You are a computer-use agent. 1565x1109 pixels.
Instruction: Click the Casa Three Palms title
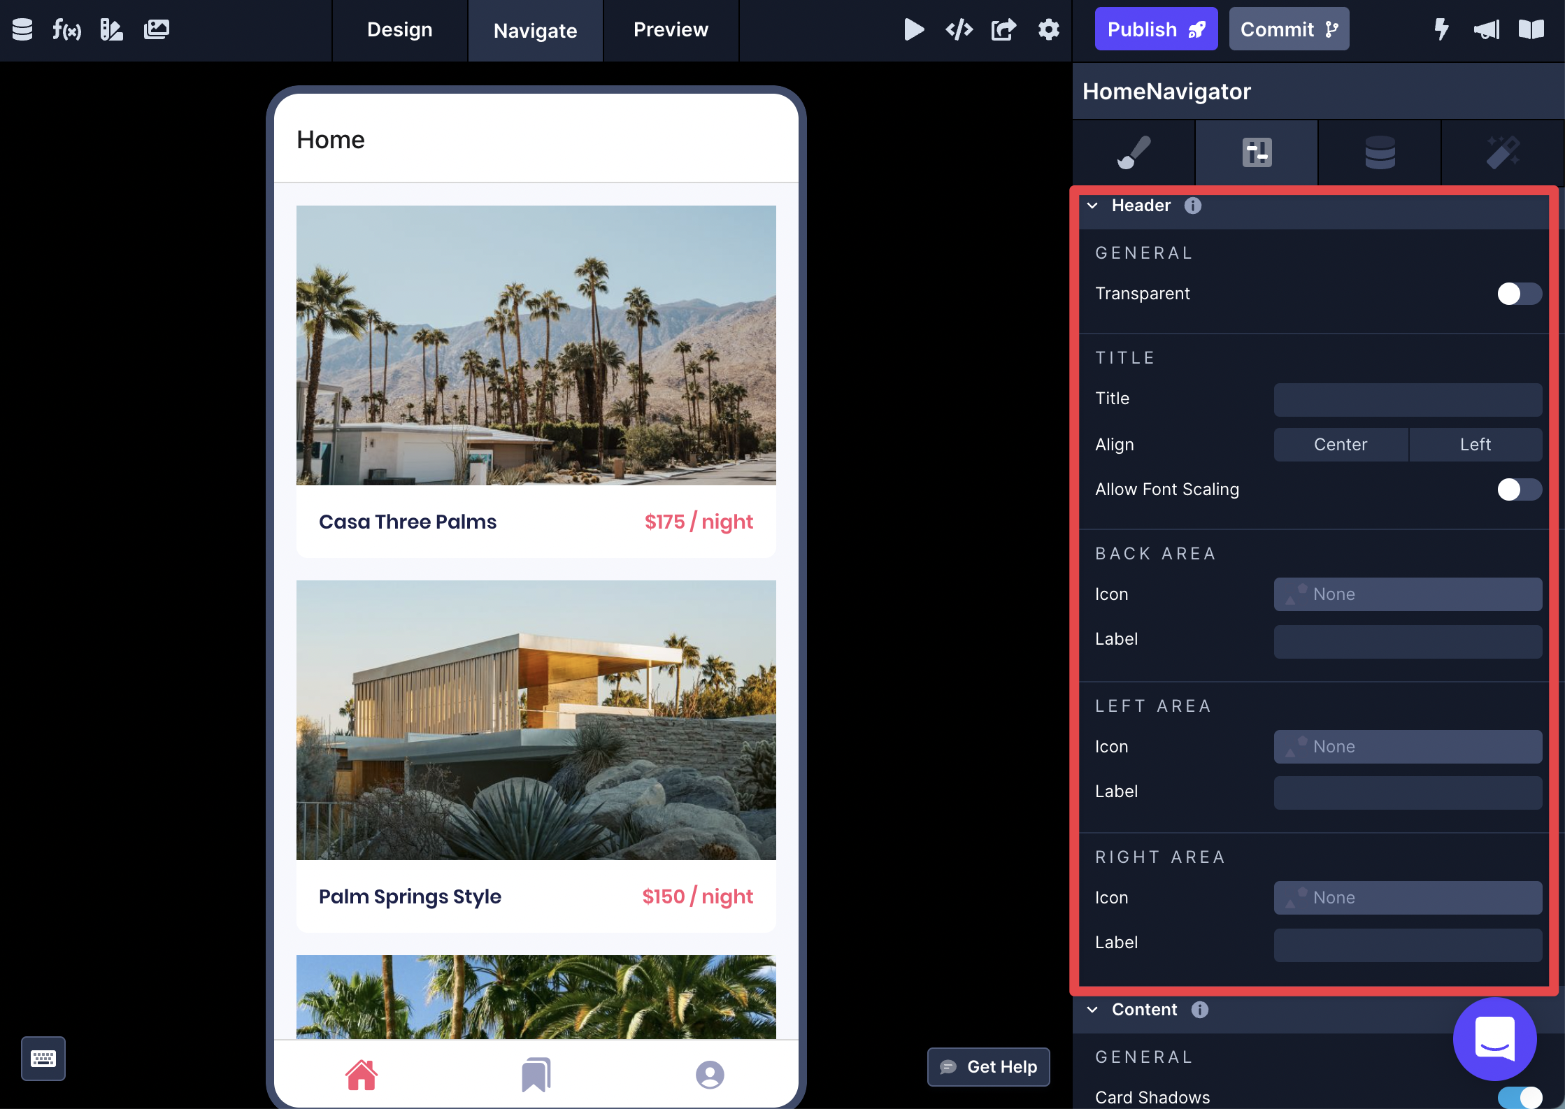[x=408, y=522]
